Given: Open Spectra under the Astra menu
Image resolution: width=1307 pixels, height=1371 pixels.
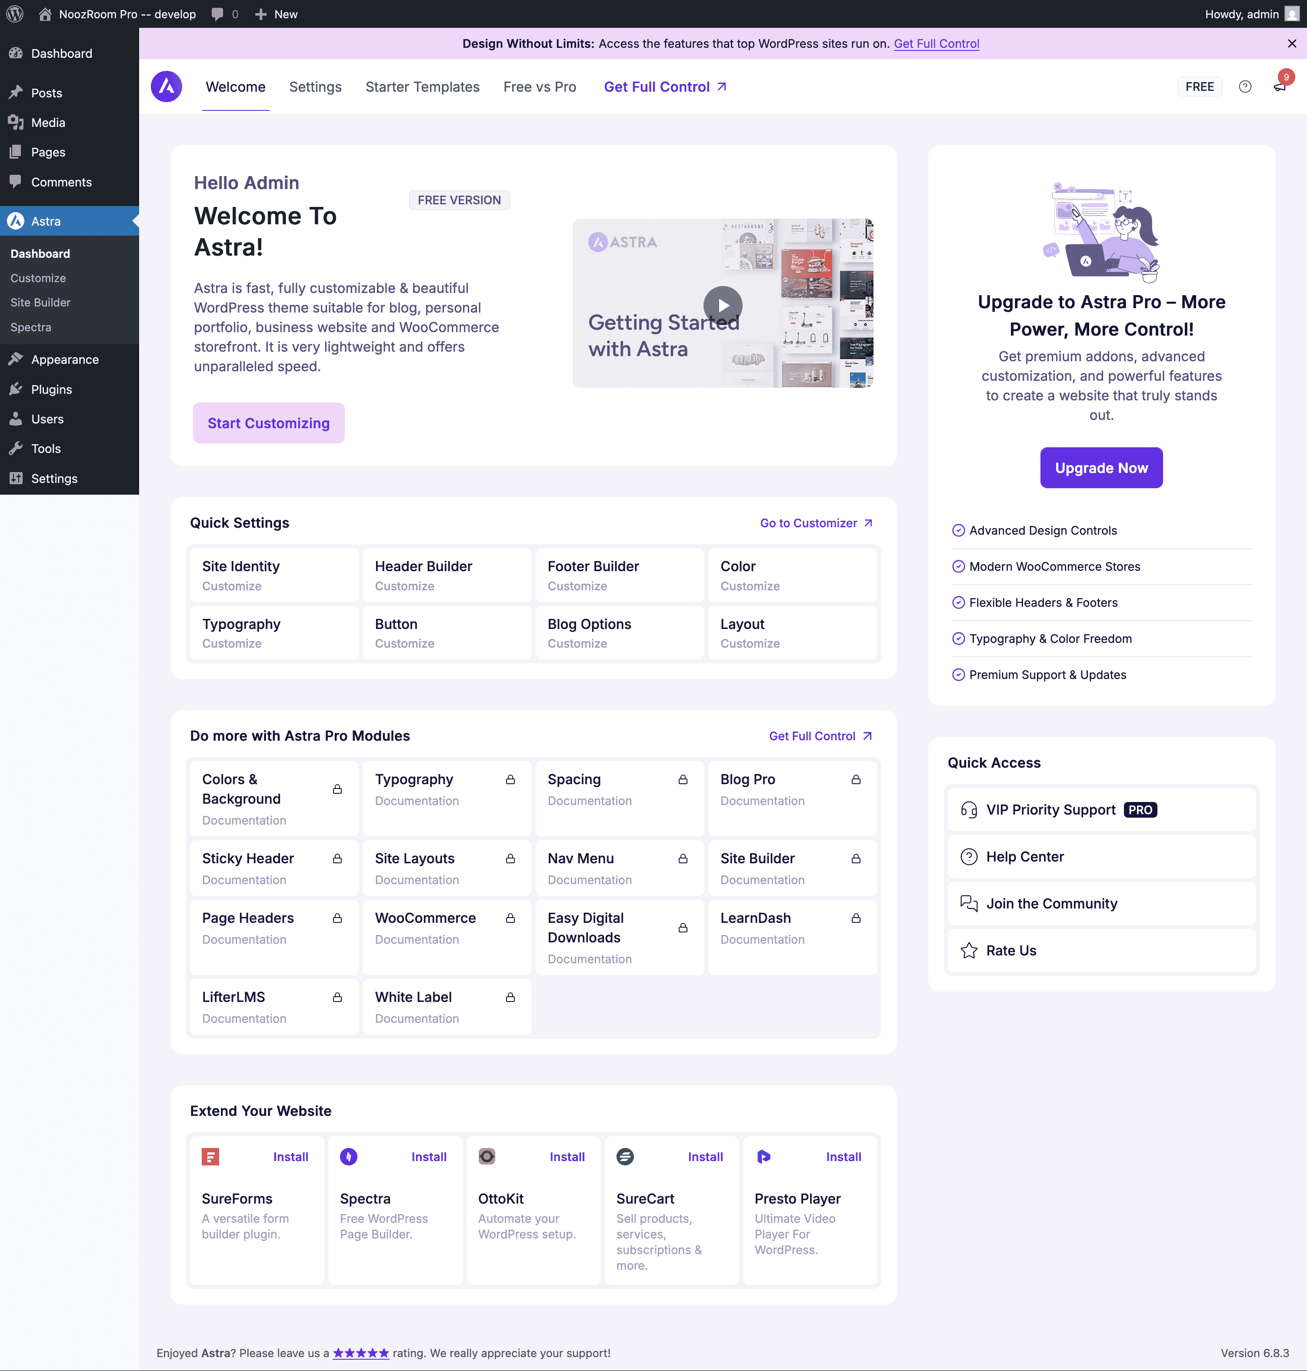Looking at the screenshot, I should tap(31, 327).
